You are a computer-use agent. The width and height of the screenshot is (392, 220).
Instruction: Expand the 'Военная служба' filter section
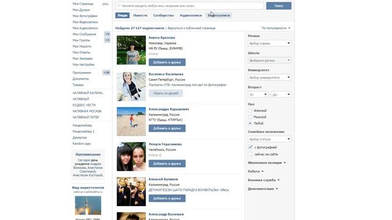[263, 180]
